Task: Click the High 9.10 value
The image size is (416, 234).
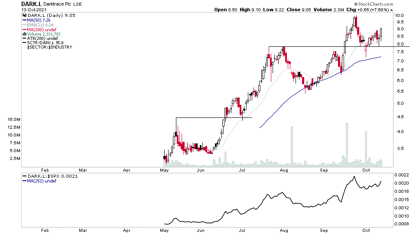Action: (250, 10)
